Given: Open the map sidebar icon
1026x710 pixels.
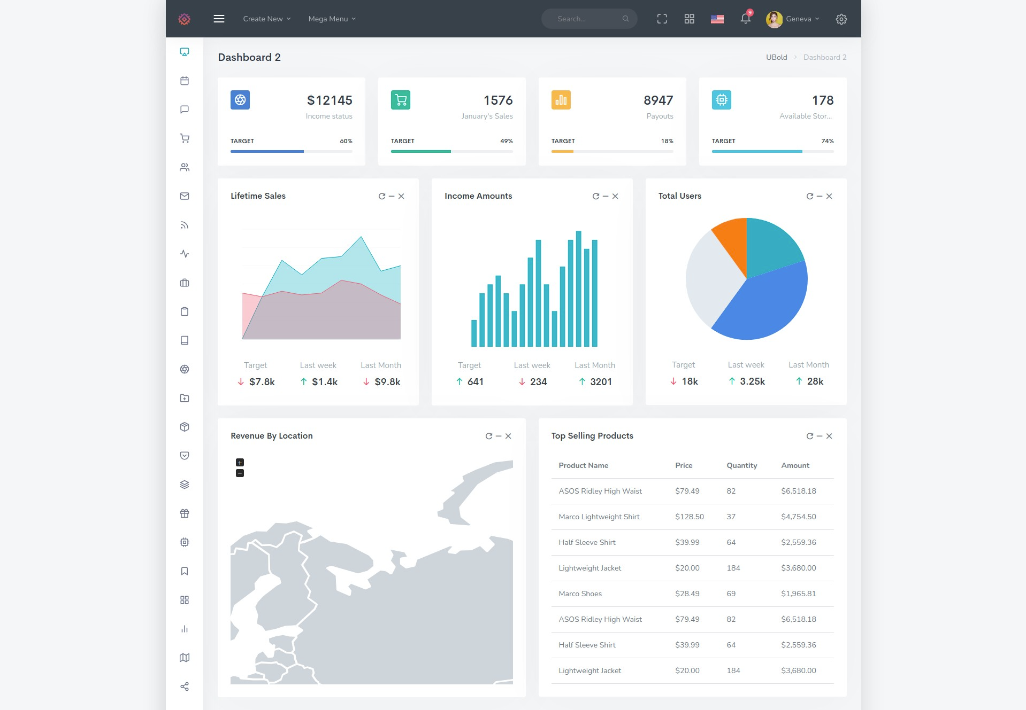Looking at the screenshot, I should pyautogui.click(x=185, y=658).
